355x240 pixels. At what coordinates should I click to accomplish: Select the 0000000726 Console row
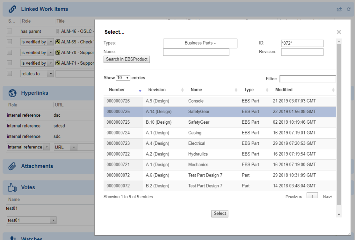219,101
